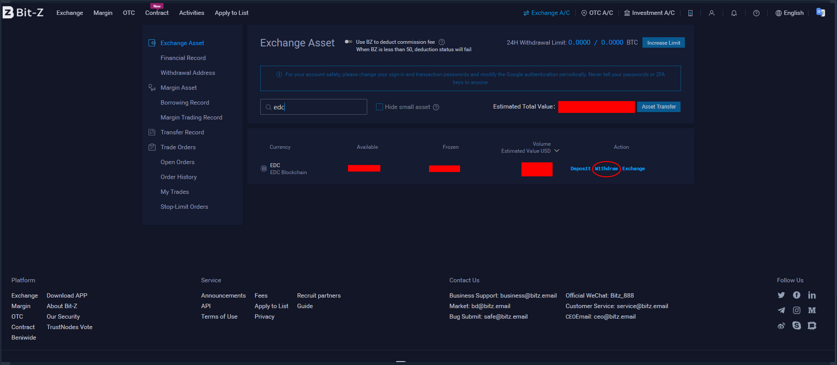The width and height of the screenshot is (837, 365).
Task: Click Exchange action for EDC
Action: click(x=634, y=168)
